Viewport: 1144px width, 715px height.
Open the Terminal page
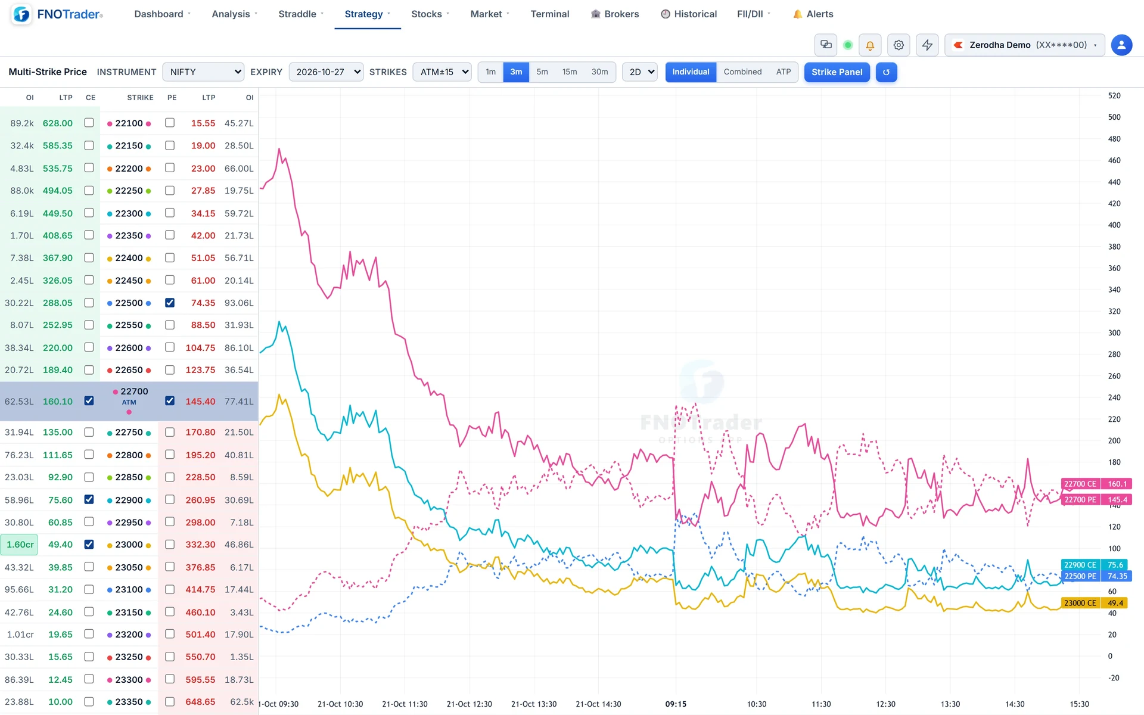coord(550,14)
